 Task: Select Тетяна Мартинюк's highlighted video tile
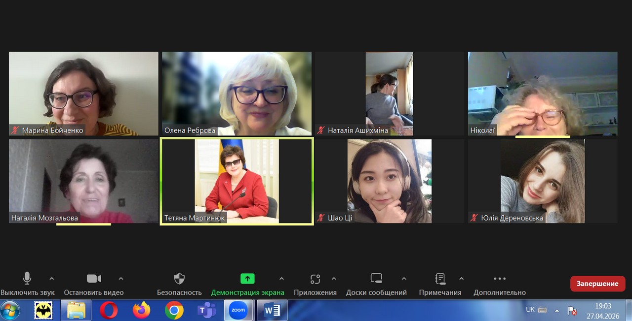point(237,181)
